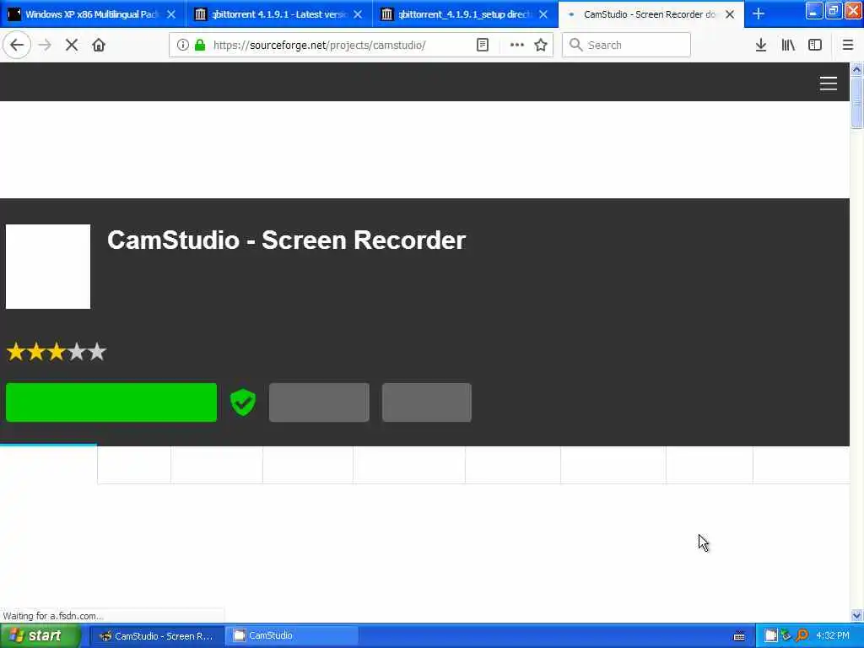864x648 pixels.
Task: Switch to CamStudio app in taskbar
Action: [292, 636]
